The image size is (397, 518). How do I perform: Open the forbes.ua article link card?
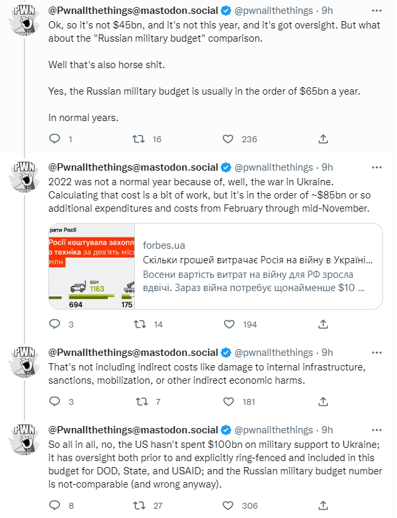pos(258,266)
